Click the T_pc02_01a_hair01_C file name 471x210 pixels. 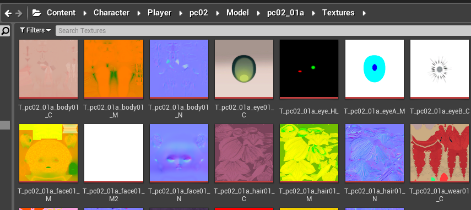click(x=244, y=195)
